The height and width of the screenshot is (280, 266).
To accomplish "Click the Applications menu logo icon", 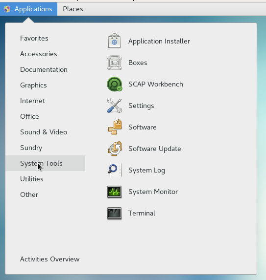I will [7, 9].
